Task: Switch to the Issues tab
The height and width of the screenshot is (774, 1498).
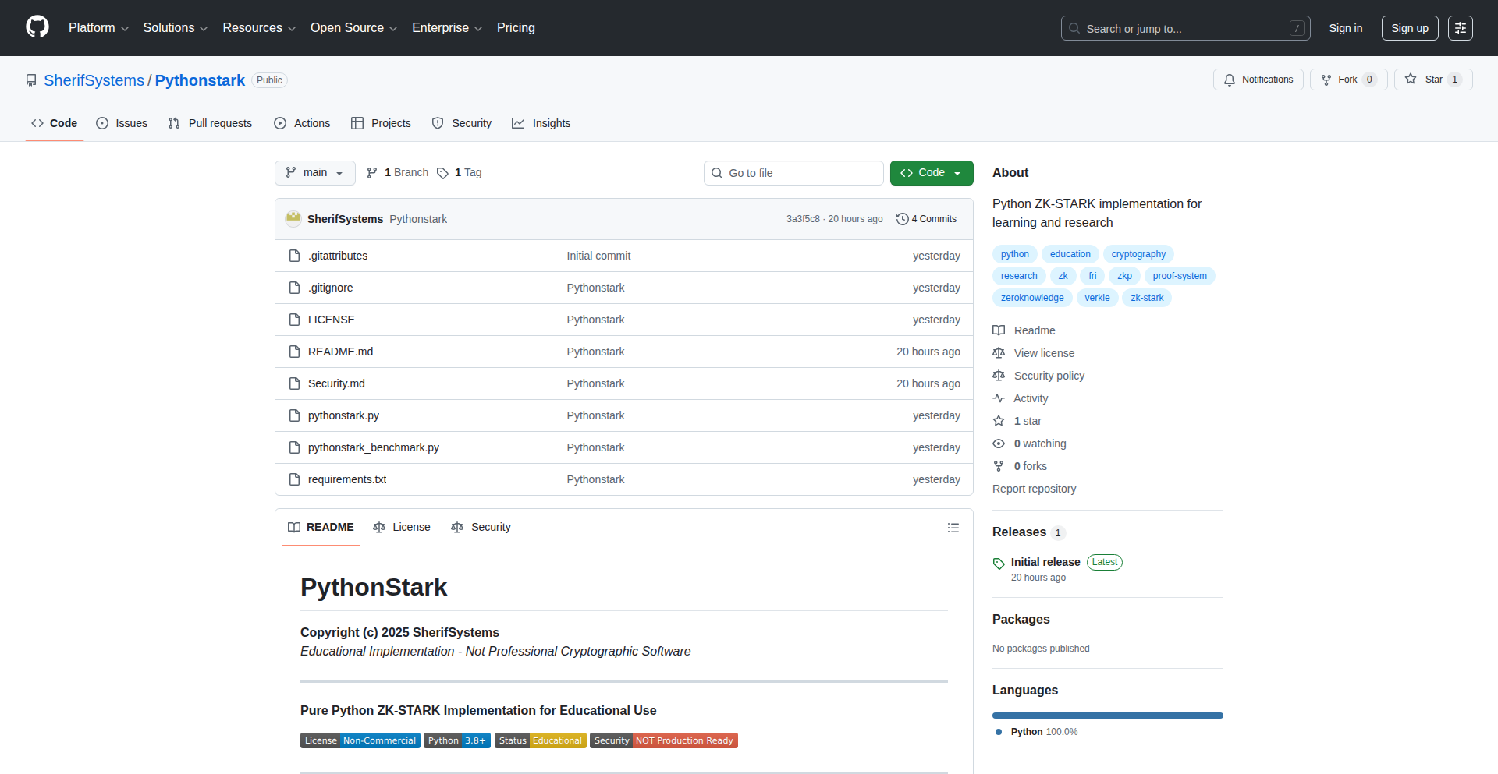Action: tap(122, 123)
